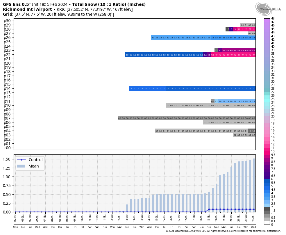286x235 pixels.
Task: Click the '9.5' cell in the p22 row
Action: (213, 55)
